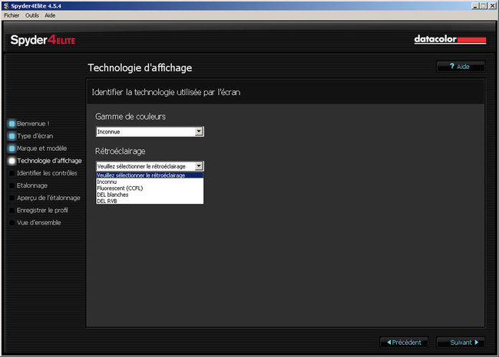The height and width of the screenshot is (357, 499).
Task: Click the Enregistrer le profil step marker icon
Action: [x=12, y=210]
